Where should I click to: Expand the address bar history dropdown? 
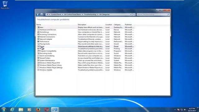(131, 15)
